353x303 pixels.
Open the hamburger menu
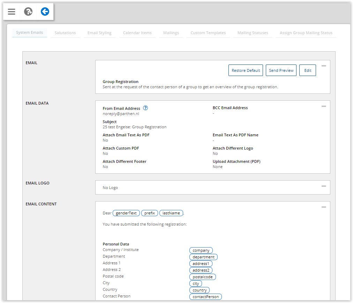pyautogui.click(x=12, y=12)
